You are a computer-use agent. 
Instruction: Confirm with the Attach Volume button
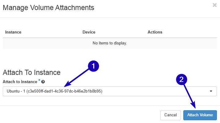tap(200, 115)
